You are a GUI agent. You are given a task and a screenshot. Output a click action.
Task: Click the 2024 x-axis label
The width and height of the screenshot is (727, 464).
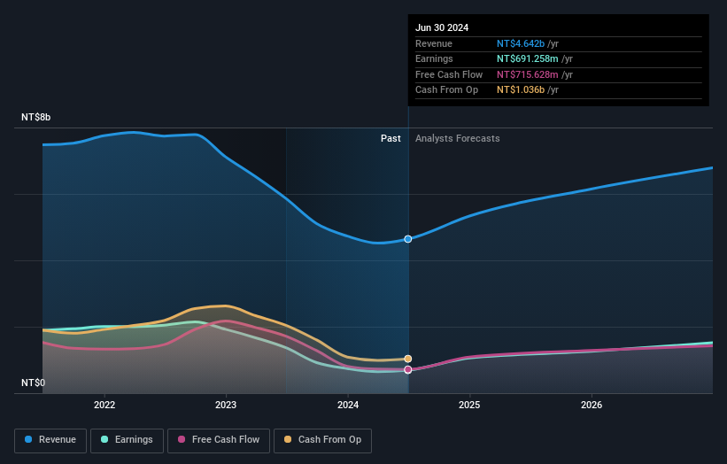[x=348, y=405]
